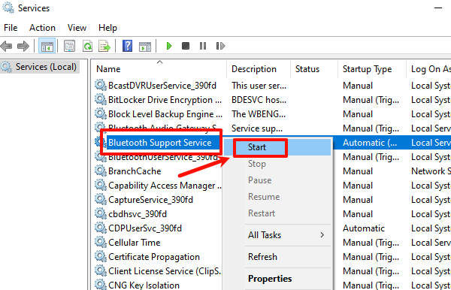Open the Help toolbar icon
Image resolution: width=451 pixels, height=290 pixels.
[128, 46]
